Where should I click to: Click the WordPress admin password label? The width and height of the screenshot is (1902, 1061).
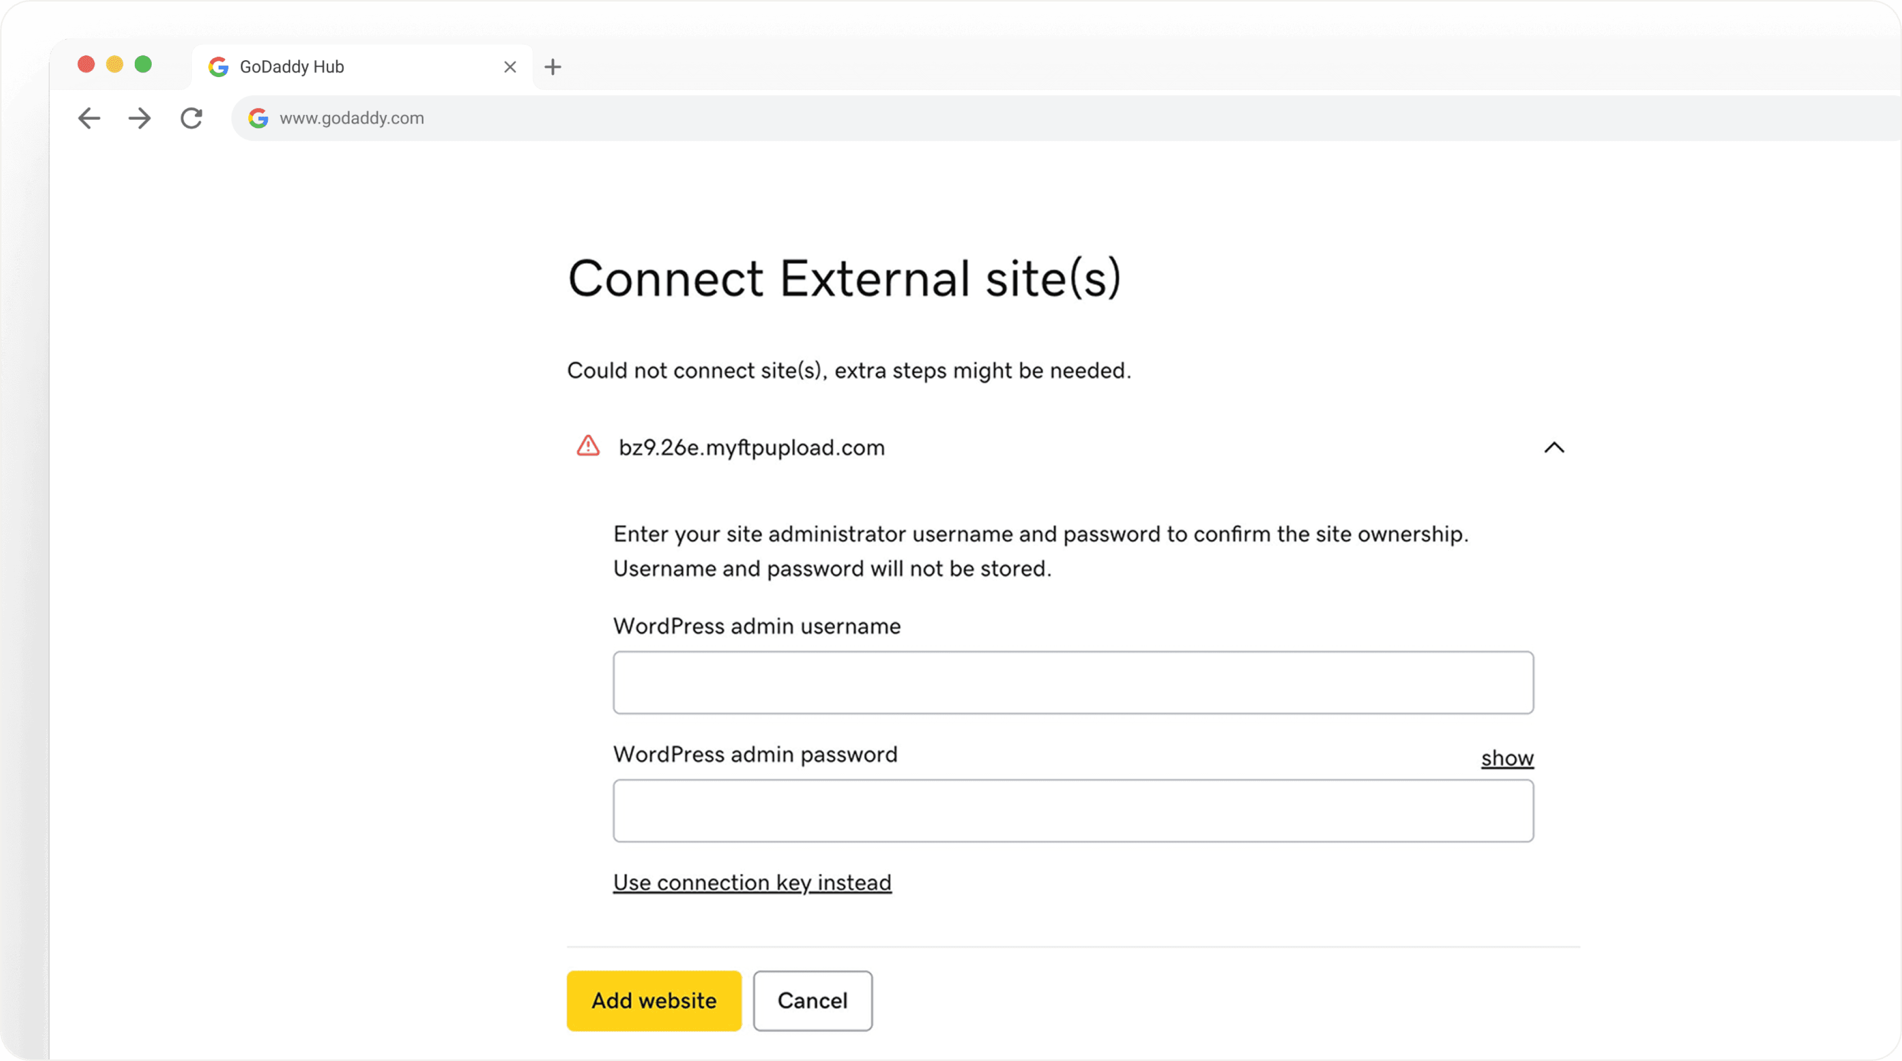click(755, 755)
